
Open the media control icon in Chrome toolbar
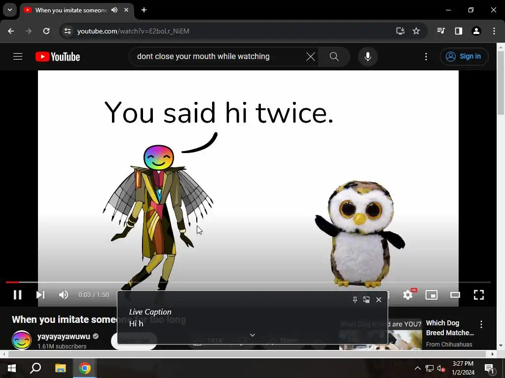pyautogui.click(x=441, y=31)
